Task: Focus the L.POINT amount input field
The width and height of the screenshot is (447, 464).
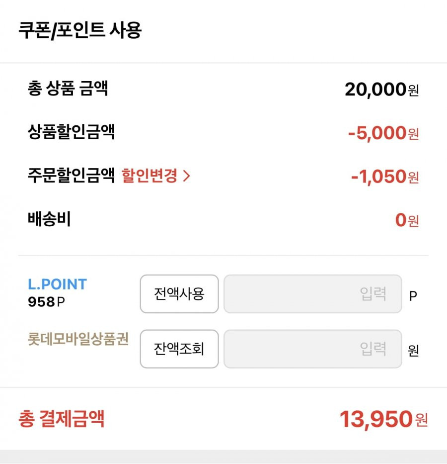Action: [x=313, y=294]
